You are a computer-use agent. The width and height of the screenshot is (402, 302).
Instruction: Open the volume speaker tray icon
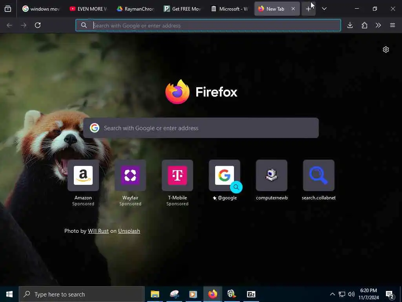tap(351, 294)
